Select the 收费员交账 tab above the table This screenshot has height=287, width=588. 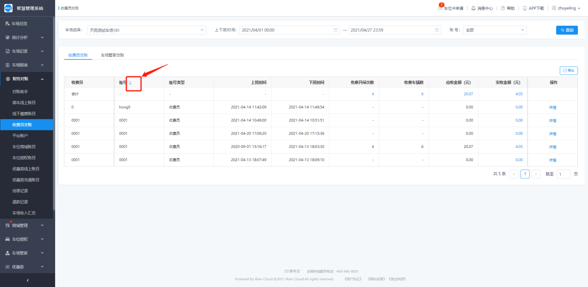click(x=78, y=55)
